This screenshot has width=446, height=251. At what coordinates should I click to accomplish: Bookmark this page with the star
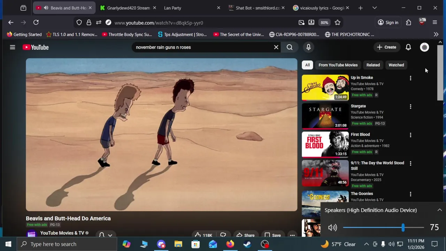337,22
